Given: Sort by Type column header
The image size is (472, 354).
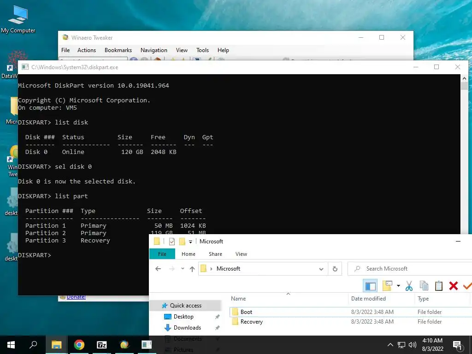Looking at the screenshot, I should click(423, 299).
